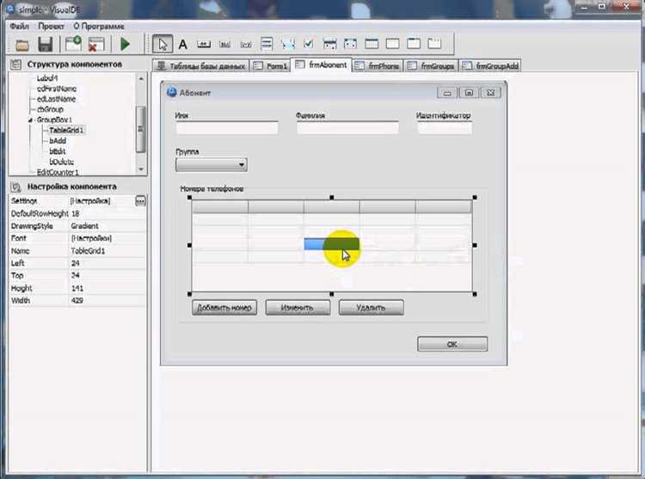Open project with the folder icon
The height and width of the screenshot is (479, 645).
tap(22, 45)
